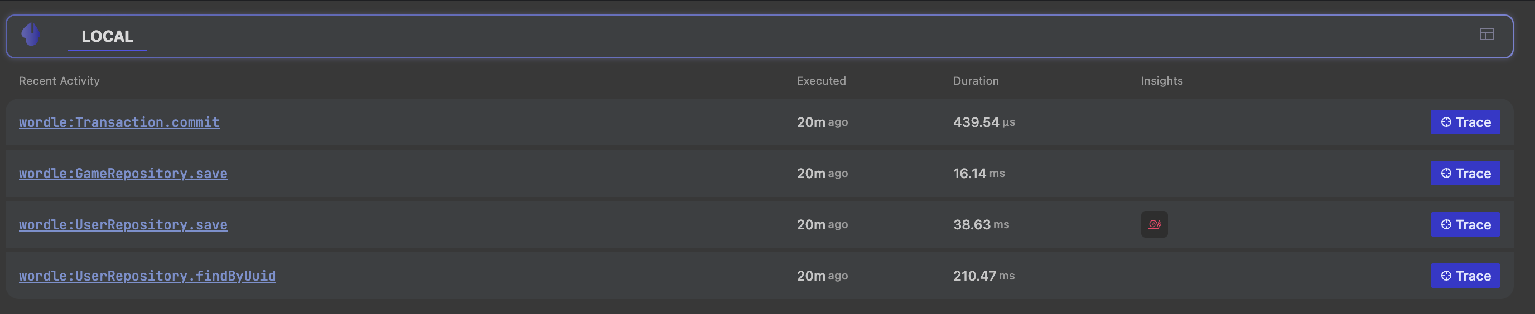Click Trace button for GameRepository.save
Viewport: 1535px width, 314px height.
1465,174
